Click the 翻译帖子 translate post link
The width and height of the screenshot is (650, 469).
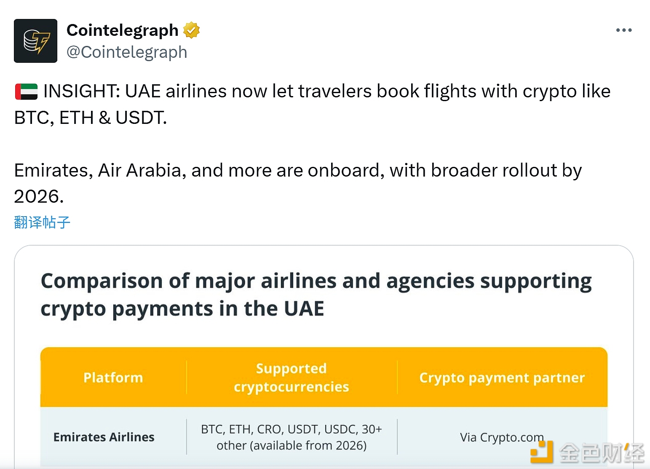pyautogui.click(x=42, y=222)
